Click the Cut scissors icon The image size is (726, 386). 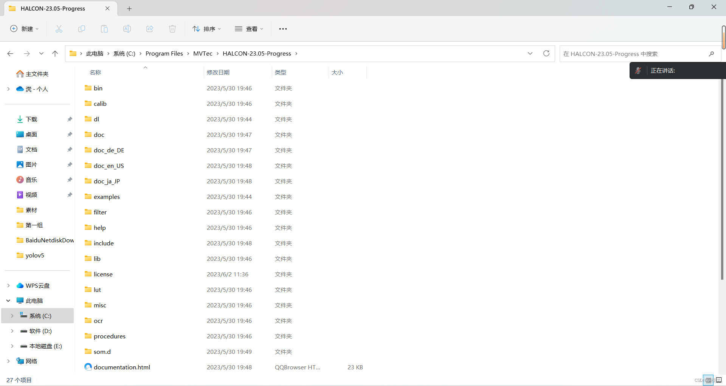tap(59, 29)
